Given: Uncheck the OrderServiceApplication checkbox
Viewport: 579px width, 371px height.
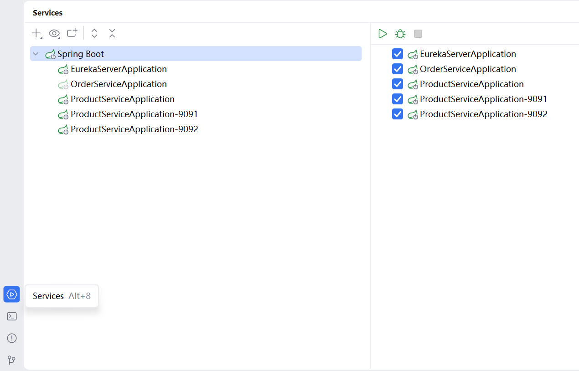Looking at the screenshot, I should pyautogui.click(x=398, y=69).
